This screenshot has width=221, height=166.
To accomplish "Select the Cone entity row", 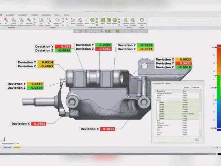I will tap(177, 130).
